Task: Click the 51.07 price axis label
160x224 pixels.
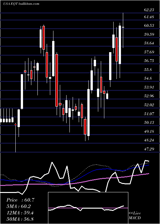Action: pos(149,114)
